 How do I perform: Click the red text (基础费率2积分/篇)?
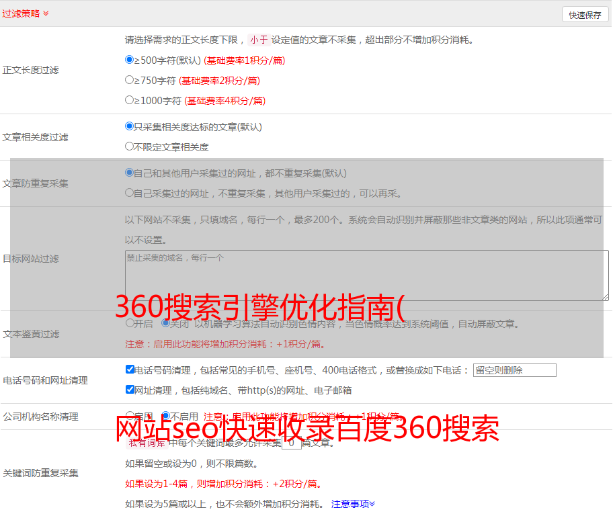[x=220, y=81]
